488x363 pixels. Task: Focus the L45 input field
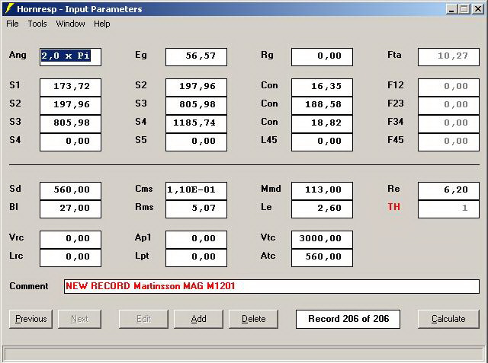point(322,142)
